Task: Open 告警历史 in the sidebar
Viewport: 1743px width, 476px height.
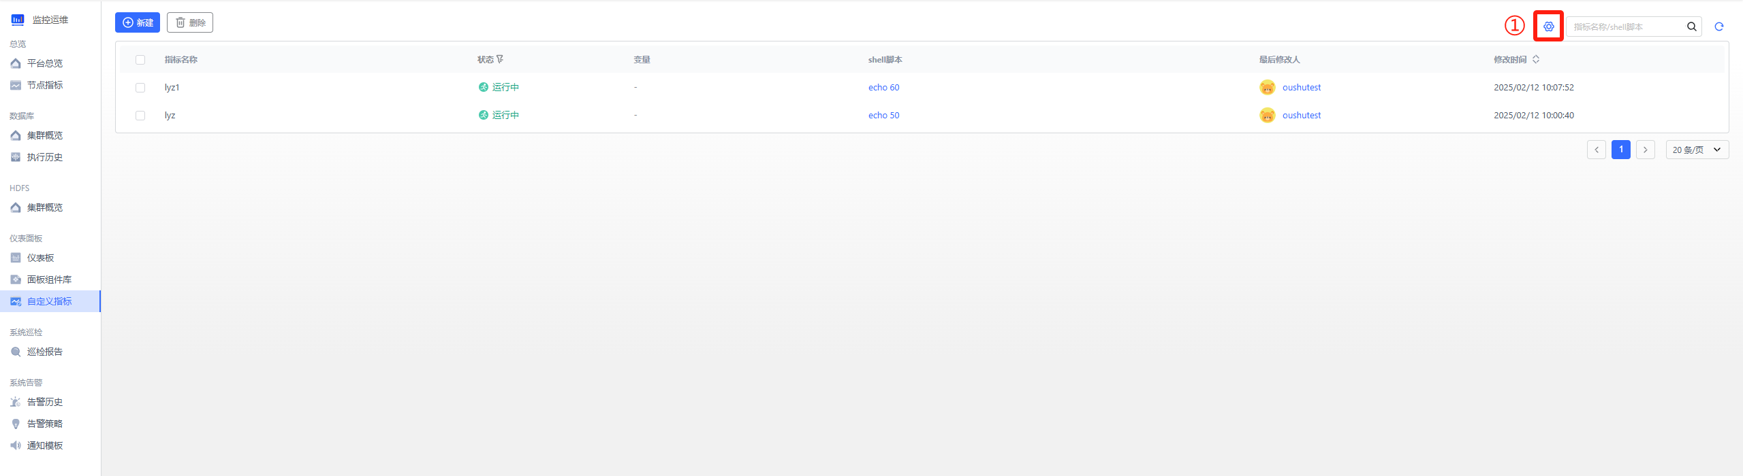Action: [x=45, y=402]
